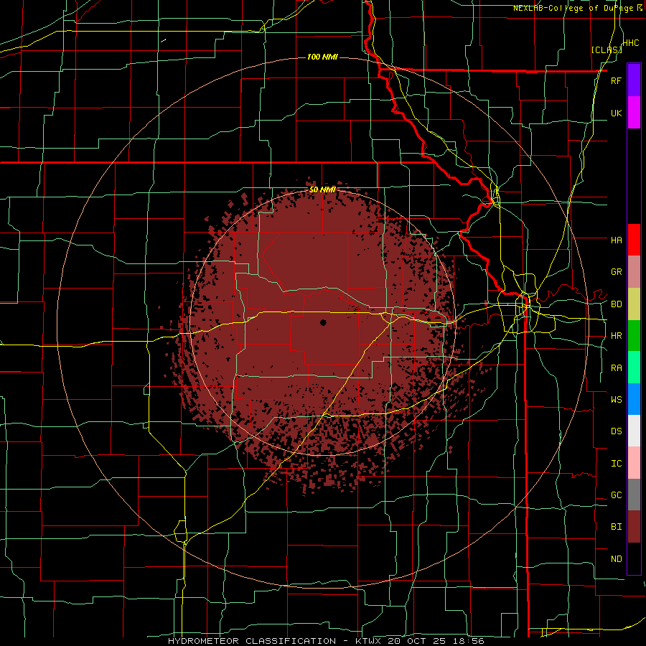This screenshot has width=646, height=646.
Task: Select the DS white legend swatch
Action: (634, 431)
